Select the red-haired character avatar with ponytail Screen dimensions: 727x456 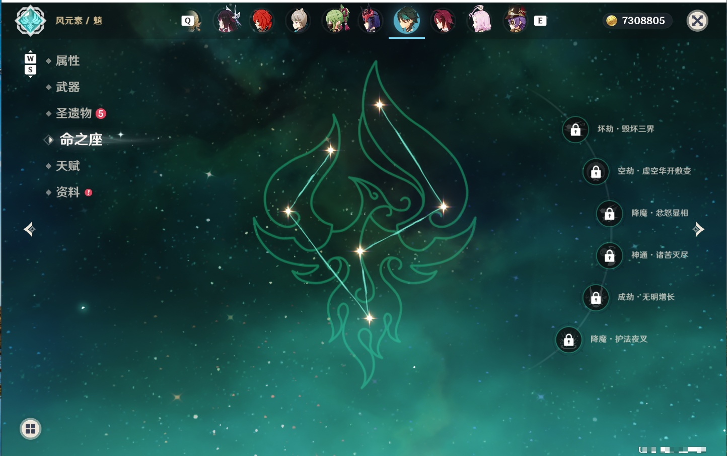pos(262,21)
